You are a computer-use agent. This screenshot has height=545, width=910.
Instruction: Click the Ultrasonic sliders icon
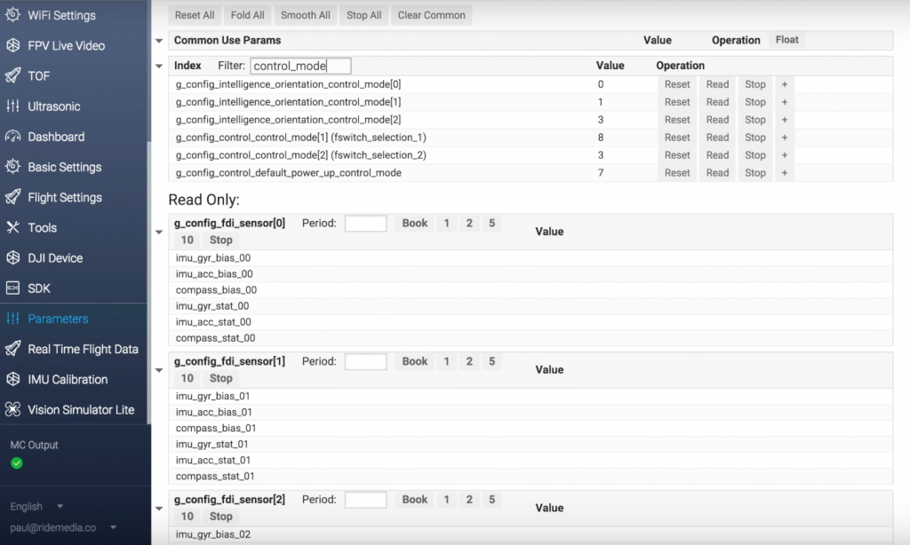12,107
